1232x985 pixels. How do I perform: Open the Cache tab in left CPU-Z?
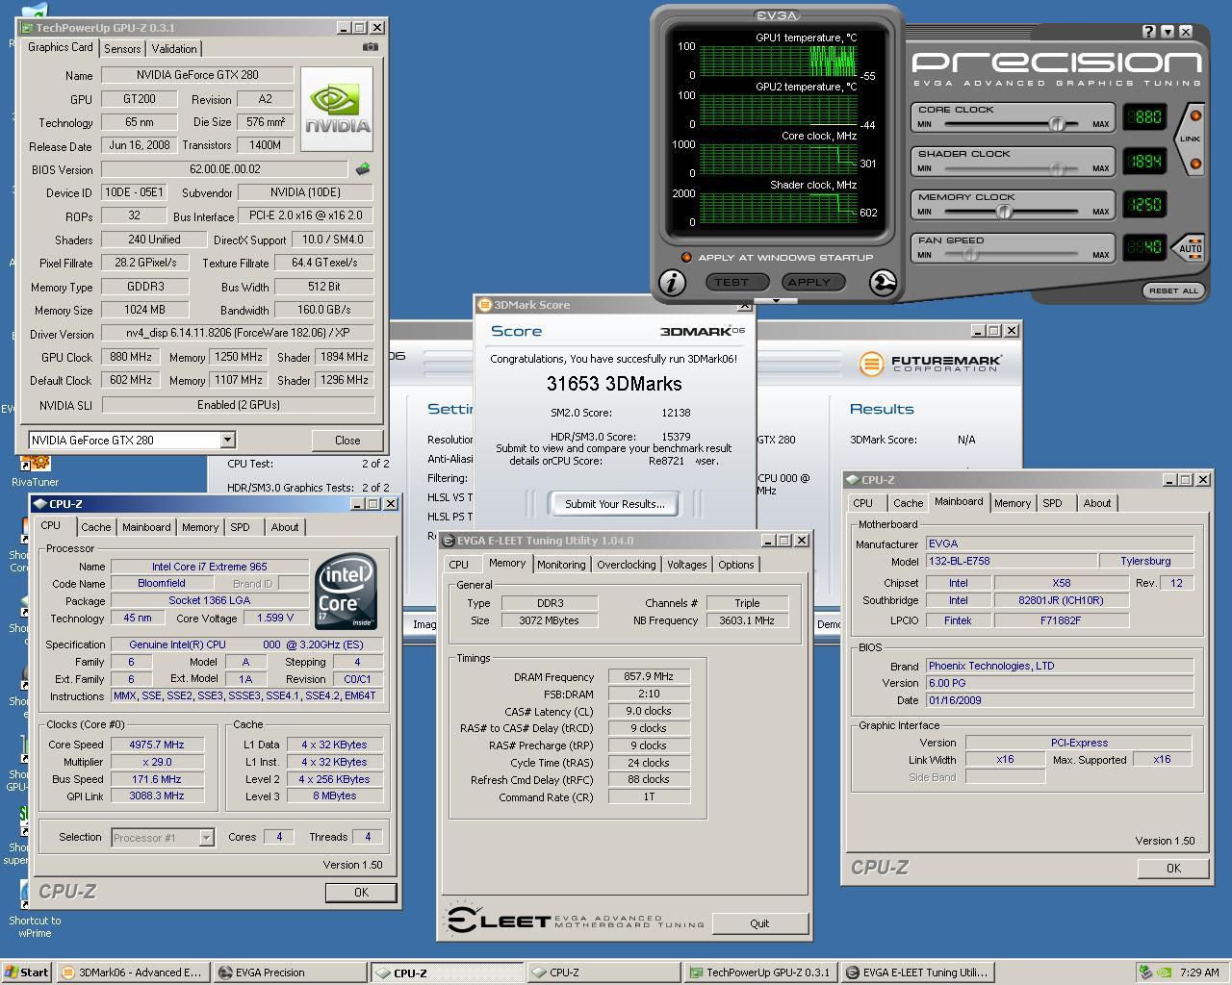pos(95,527)
